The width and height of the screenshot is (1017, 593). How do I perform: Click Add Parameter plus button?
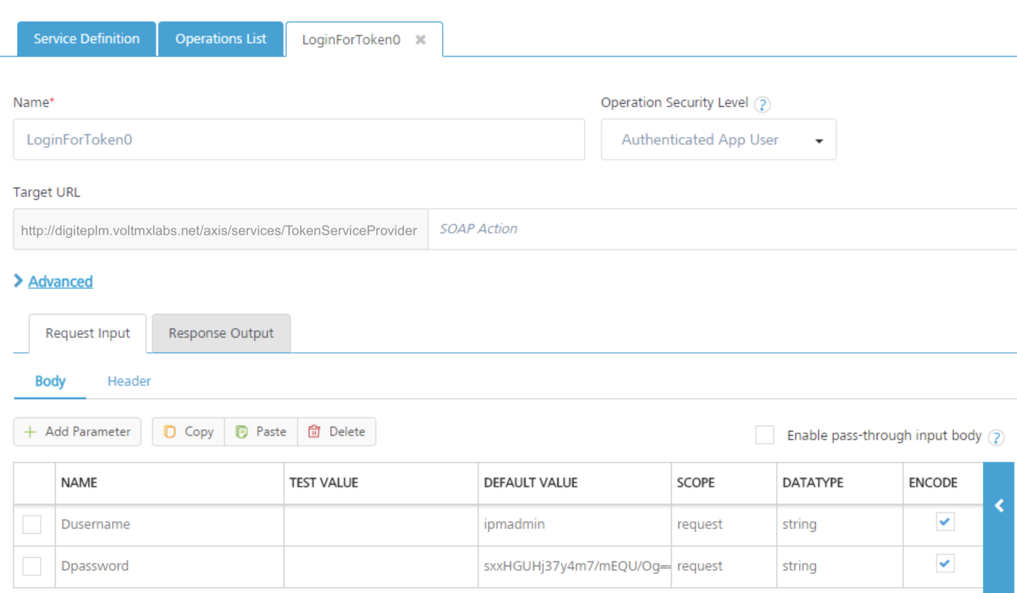[77, 432]
